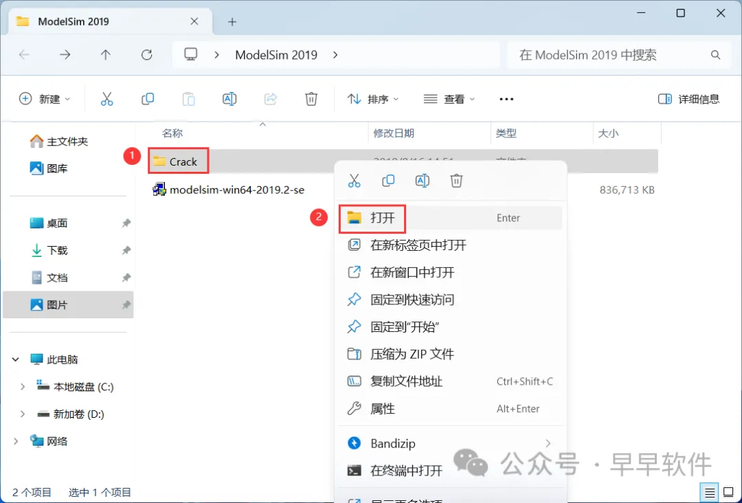Choose 属性 from the context menu
This screenshot has height=503, width=742.
pyautogui.click(x=450, y=408)
